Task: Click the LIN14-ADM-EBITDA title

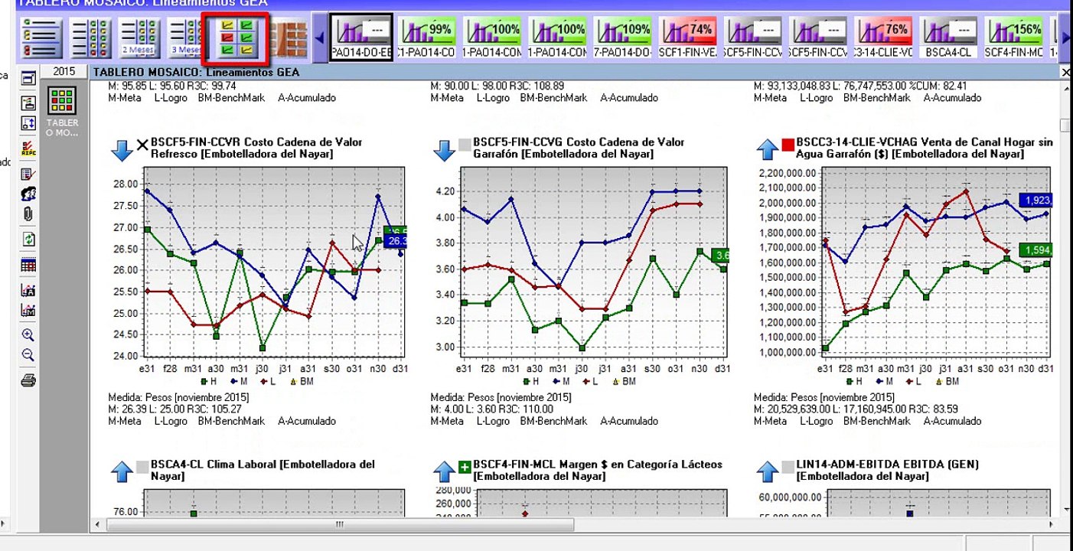Action: point(888,470)
